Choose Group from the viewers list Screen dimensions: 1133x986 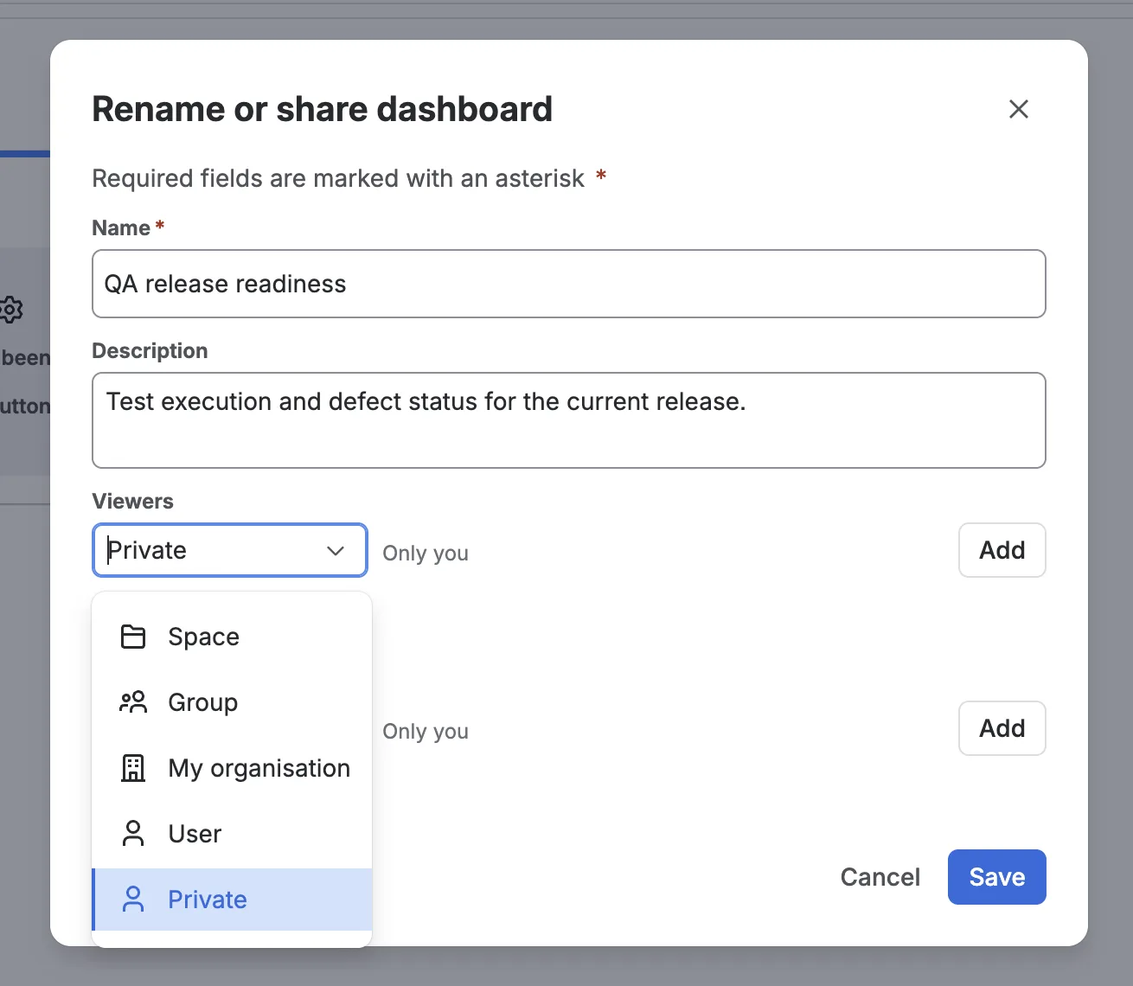232,702
